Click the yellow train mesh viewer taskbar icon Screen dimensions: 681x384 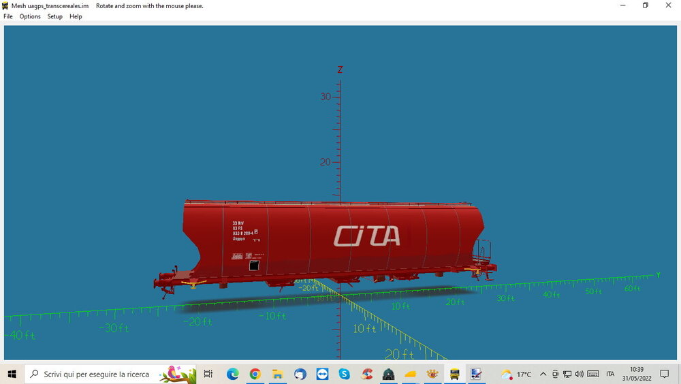point(455,374)
